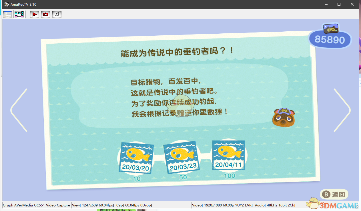Click the Graph AVerMedia GC551 status panel
Viewport: 361px width, 211px height.
click(x=36, y=205)
